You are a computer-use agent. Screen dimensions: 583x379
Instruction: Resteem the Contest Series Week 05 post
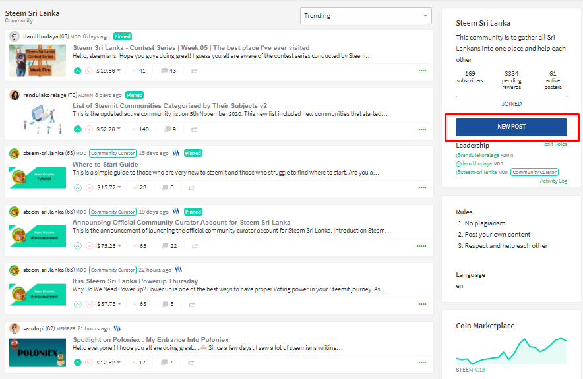pos(194,71)
